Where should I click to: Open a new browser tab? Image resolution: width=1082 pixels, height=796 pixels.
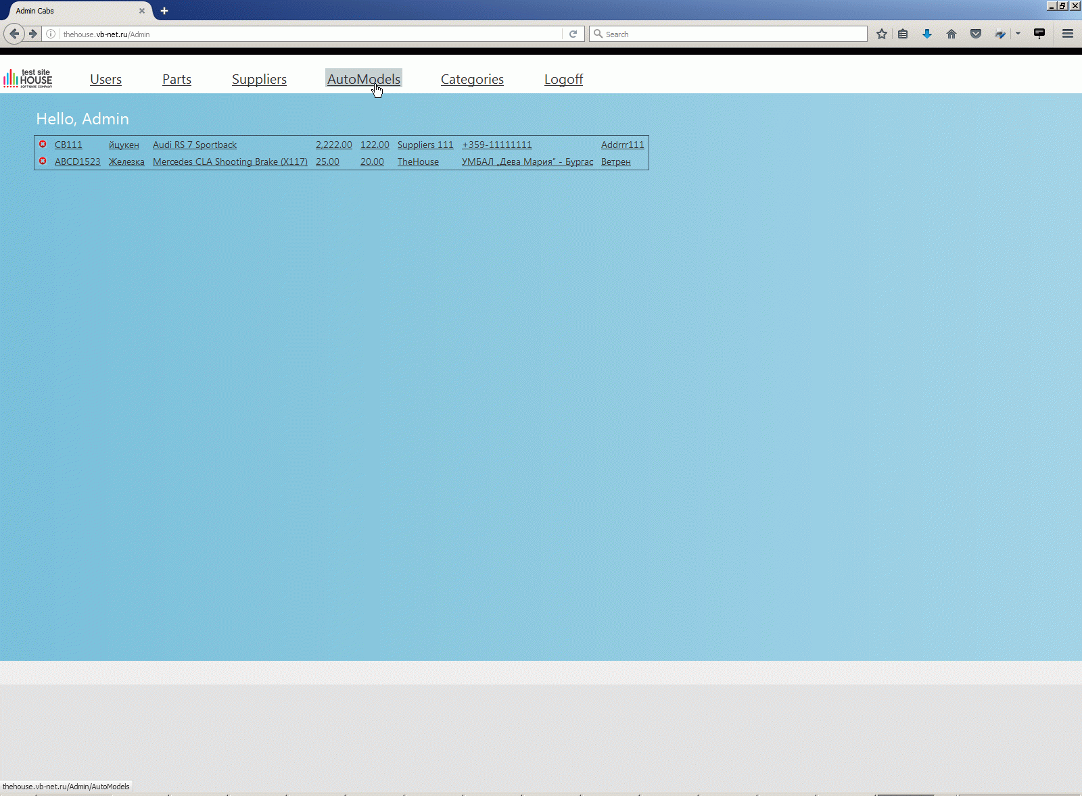[164, 11]
